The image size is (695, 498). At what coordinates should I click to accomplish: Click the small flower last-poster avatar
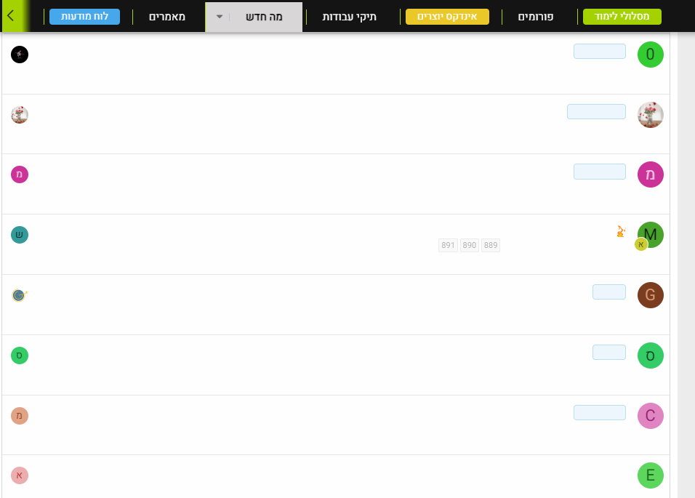(20, 115)
